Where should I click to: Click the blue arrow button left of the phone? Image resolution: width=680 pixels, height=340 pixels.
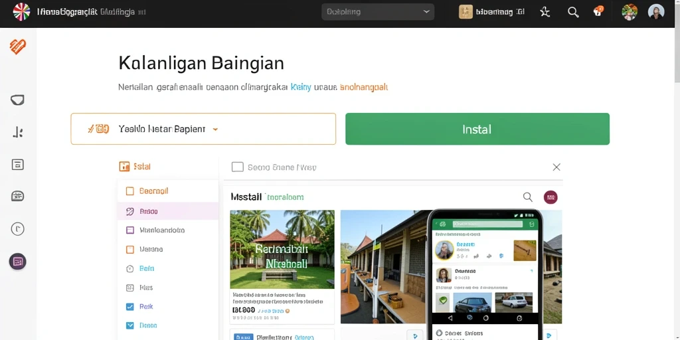click(415, 335)
